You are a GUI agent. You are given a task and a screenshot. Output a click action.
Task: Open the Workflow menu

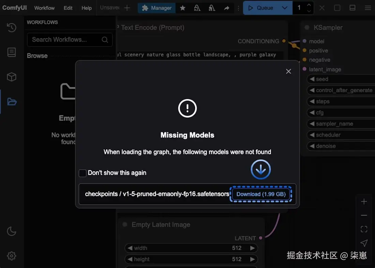(x=44, y=8)
